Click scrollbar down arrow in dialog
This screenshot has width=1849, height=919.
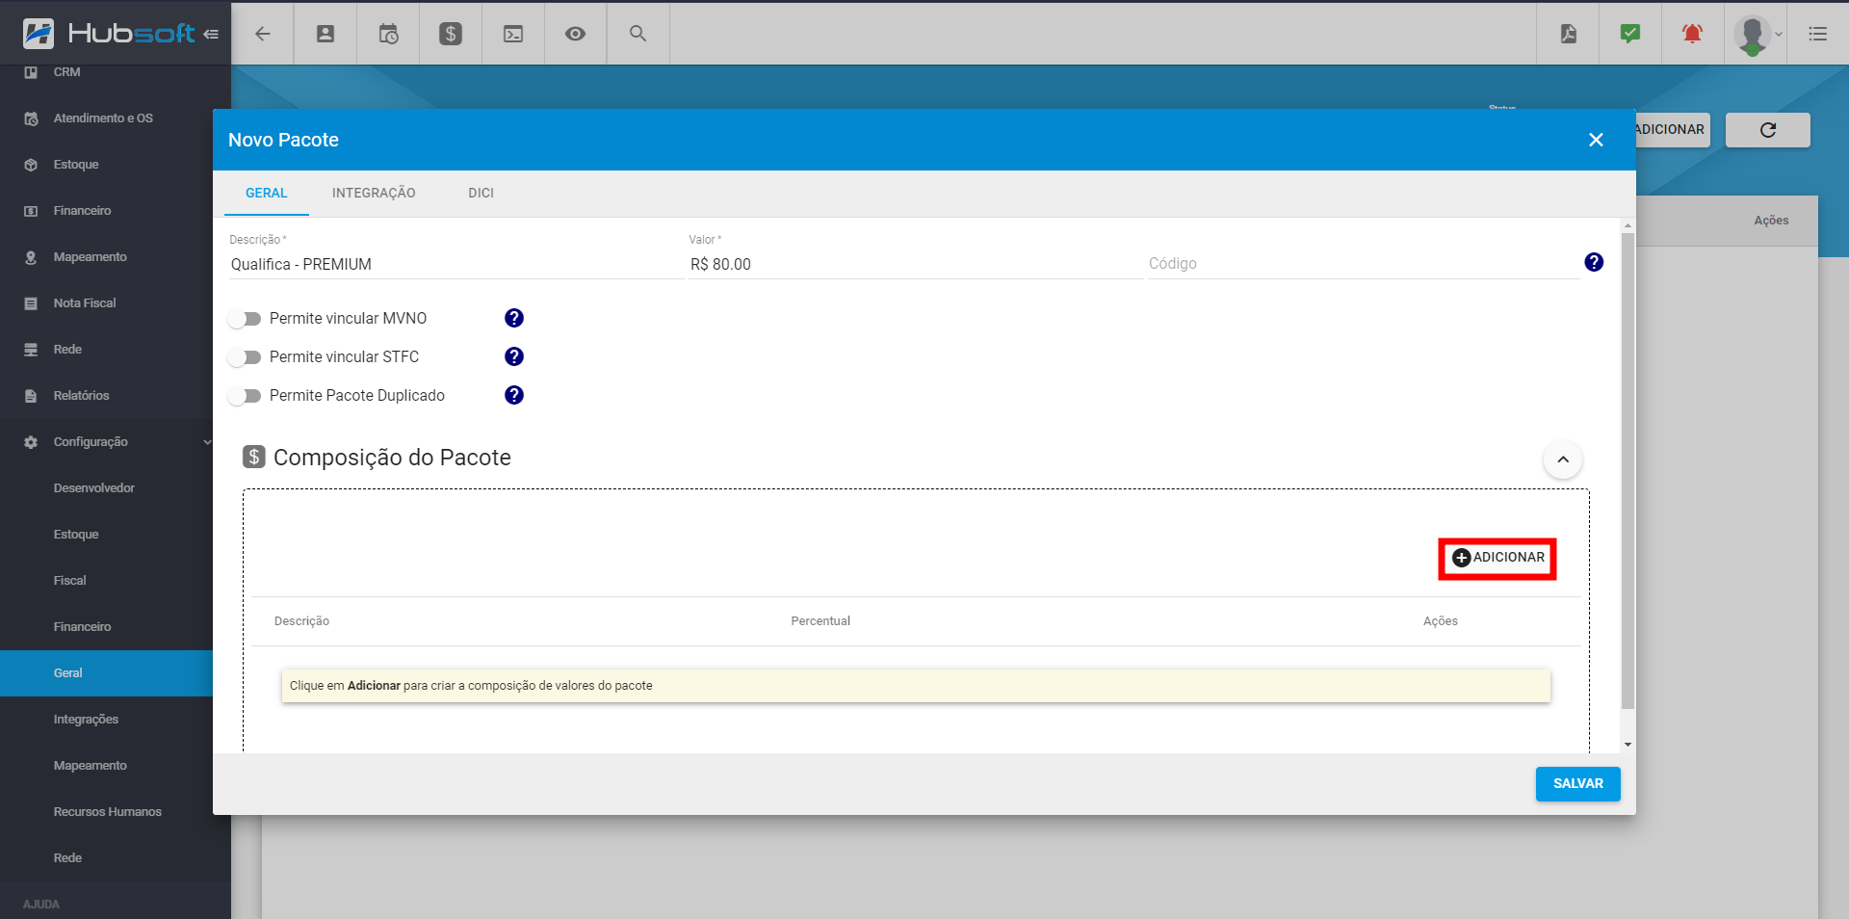(1628, 745)
